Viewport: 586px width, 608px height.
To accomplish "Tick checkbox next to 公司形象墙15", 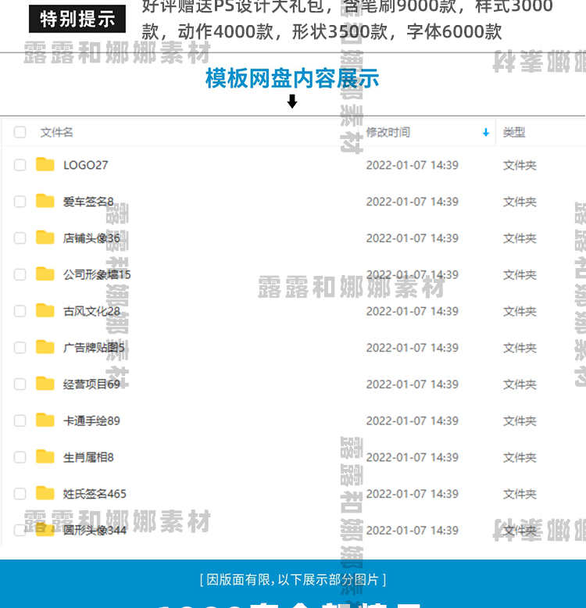I will (x=20, y=274).
